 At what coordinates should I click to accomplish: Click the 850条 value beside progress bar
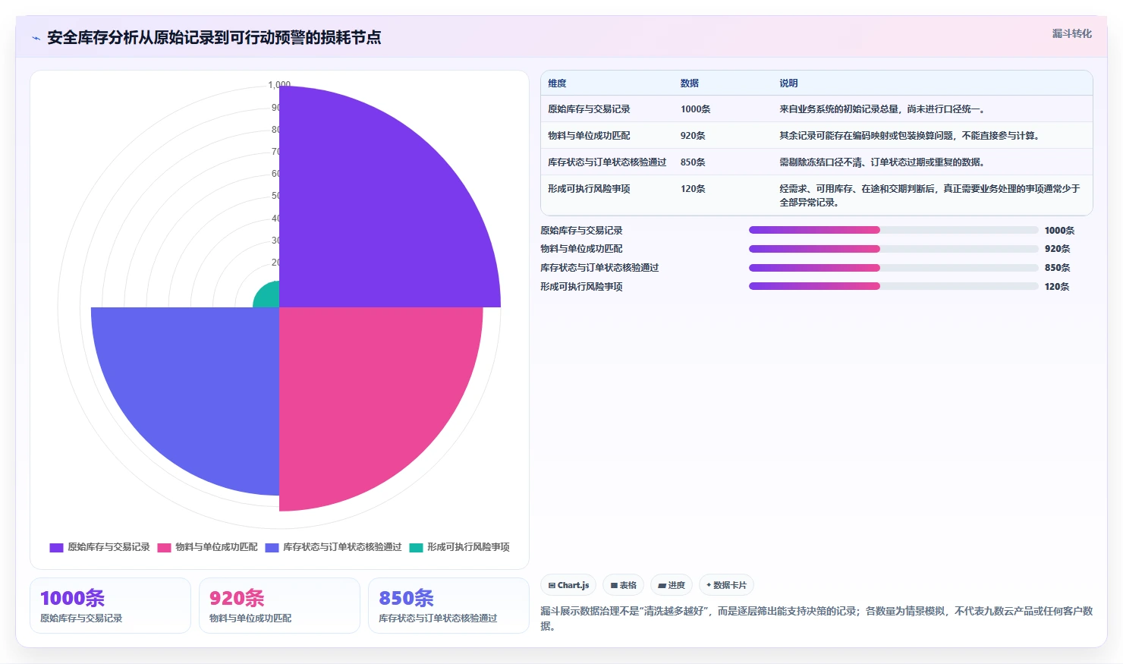1057,268
